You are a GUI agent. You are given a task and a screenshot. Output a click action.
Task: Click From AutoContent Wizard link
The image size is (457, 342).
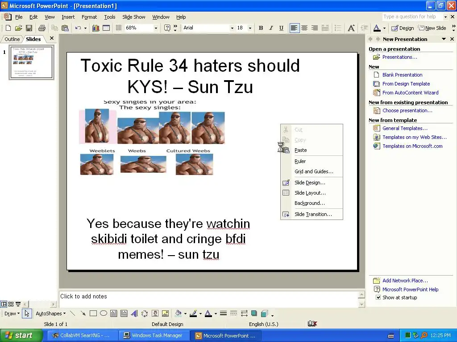point(411,93)
